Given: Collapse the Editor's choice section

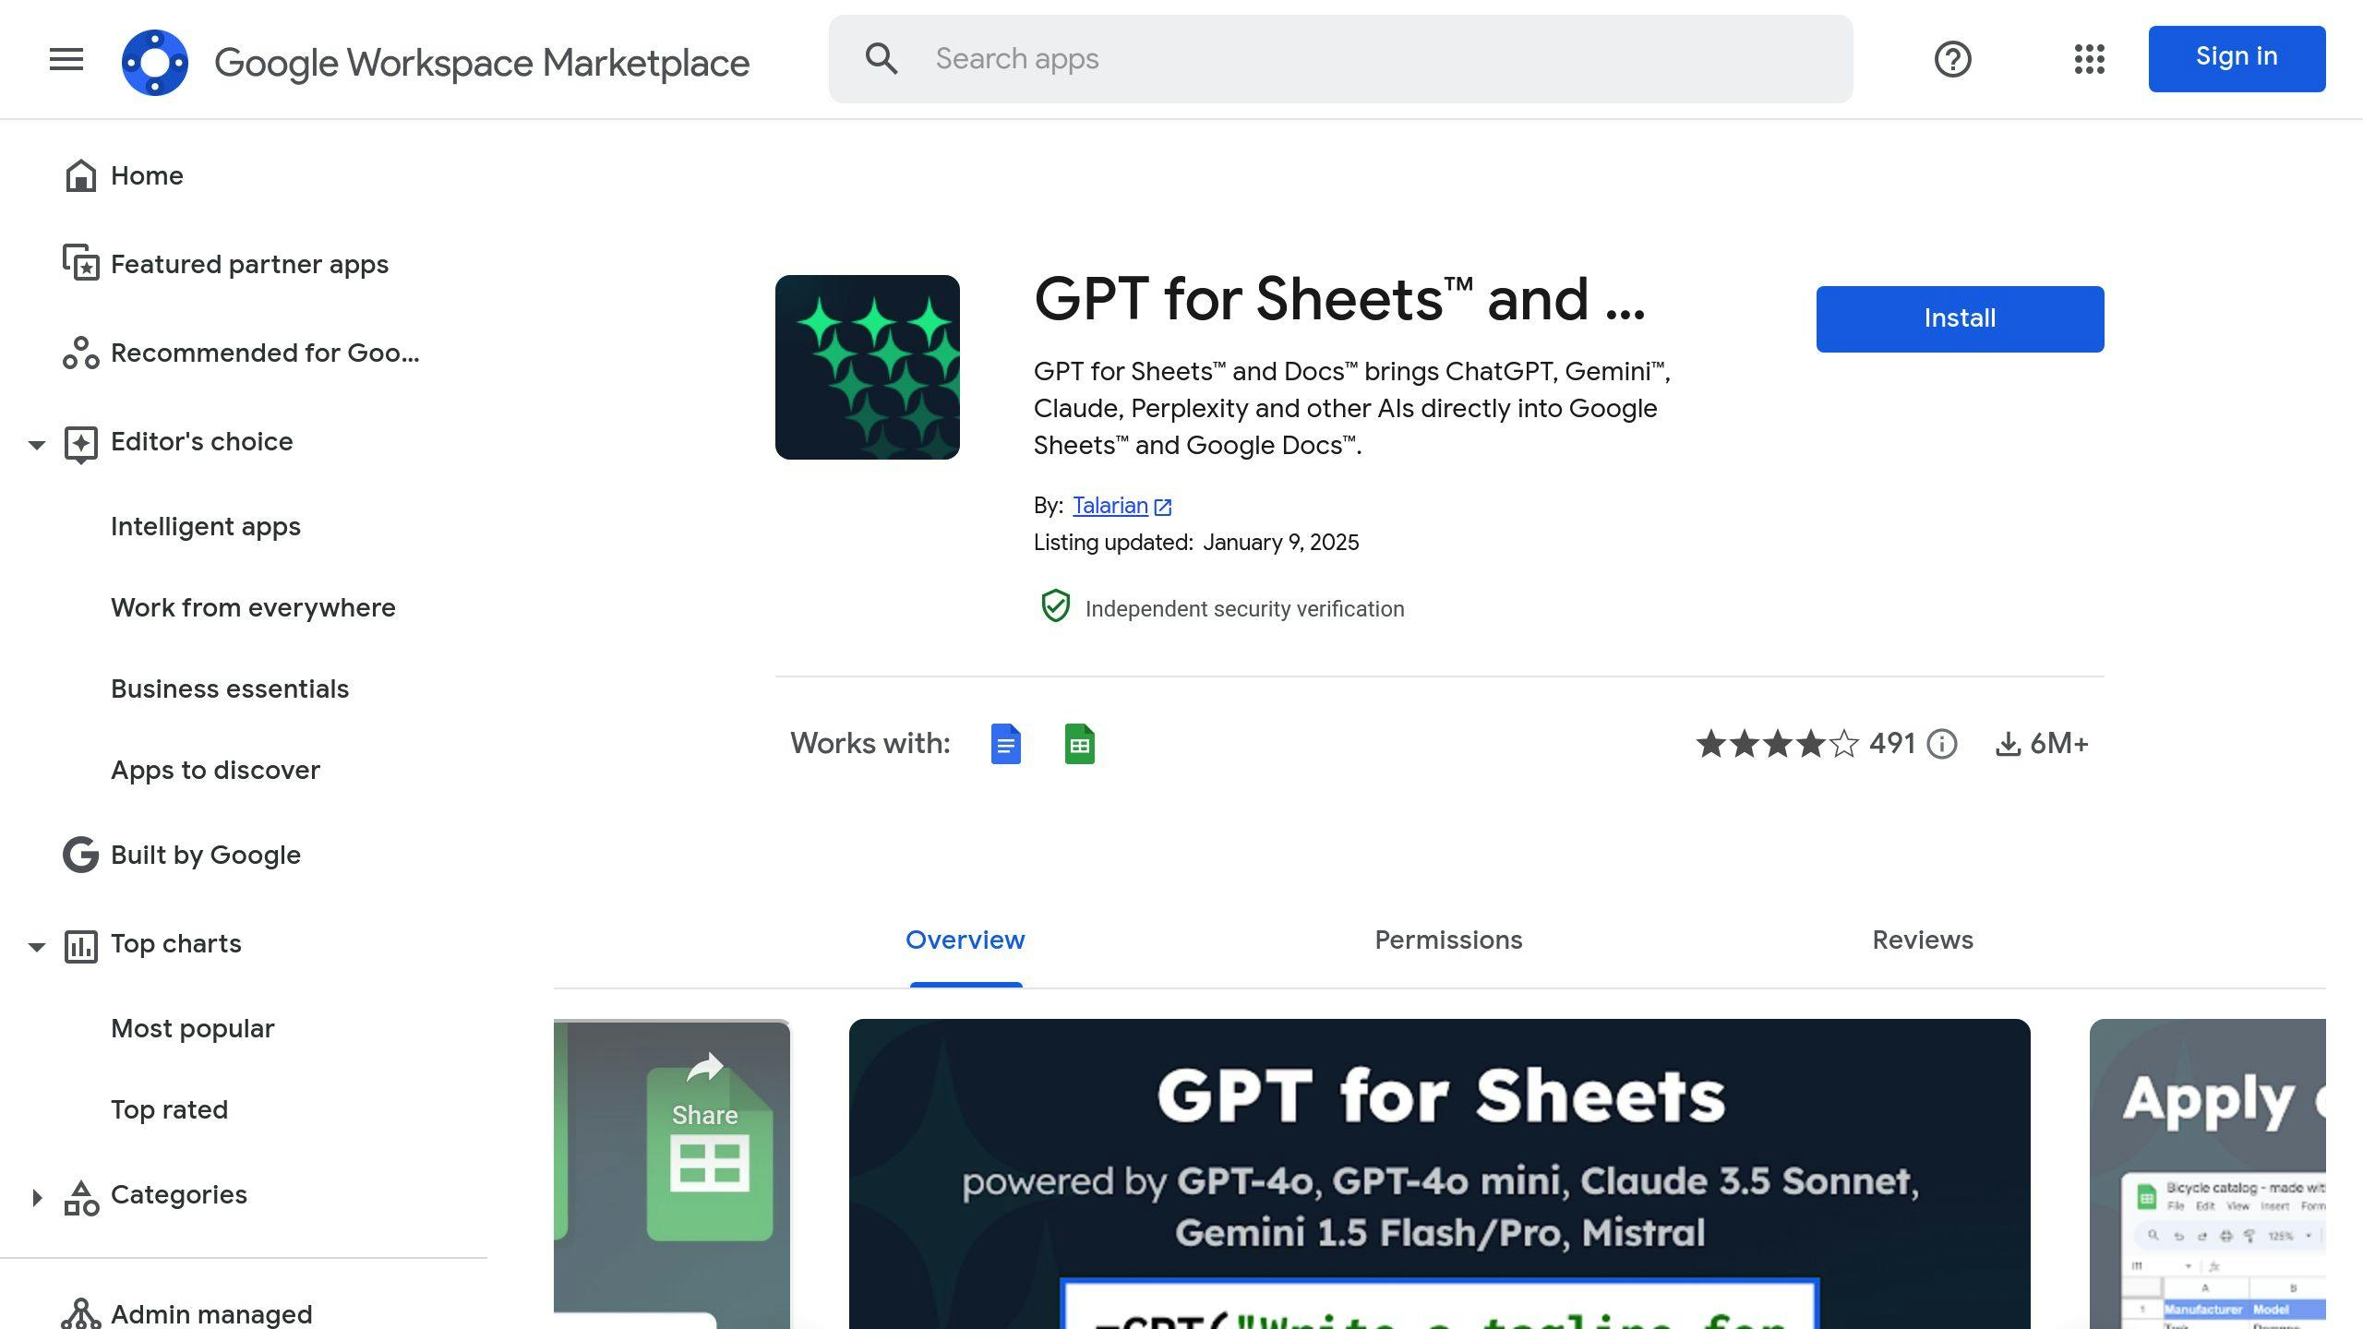Looking at the screenshot, I should point(37,445).
